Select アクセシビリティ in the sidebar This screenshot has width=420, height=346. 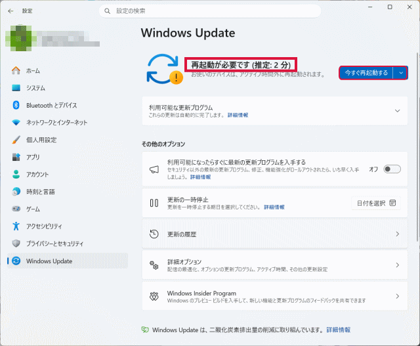(68, 226)
